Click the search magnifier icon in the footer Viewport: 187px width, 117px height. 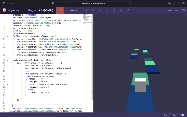(174, 115)
